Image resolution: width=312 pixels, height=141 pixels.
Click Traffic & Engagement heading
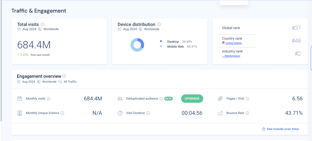point(39,11)
